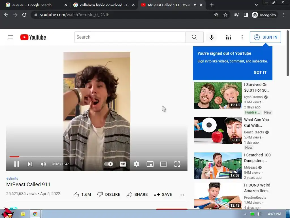
Task: Toggle closed captions CC button
Action: [123, 164]
